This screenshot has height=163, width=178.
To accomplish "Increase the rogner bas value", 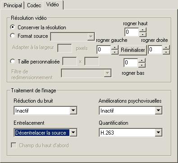I will (x=141, y=60).
